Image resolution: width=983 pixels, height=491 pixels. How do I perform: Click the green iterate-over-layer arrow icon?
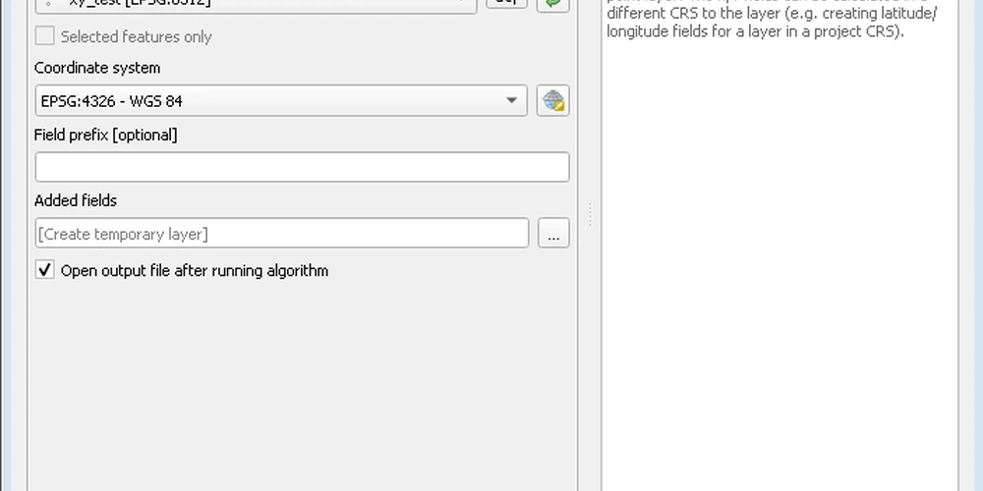[x=553, y=3]
